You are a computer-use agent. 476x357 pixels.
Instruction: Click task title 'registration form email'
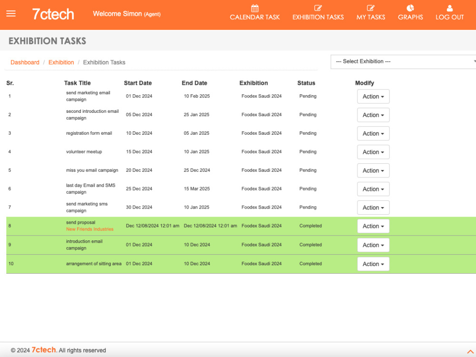coord(89,133)
